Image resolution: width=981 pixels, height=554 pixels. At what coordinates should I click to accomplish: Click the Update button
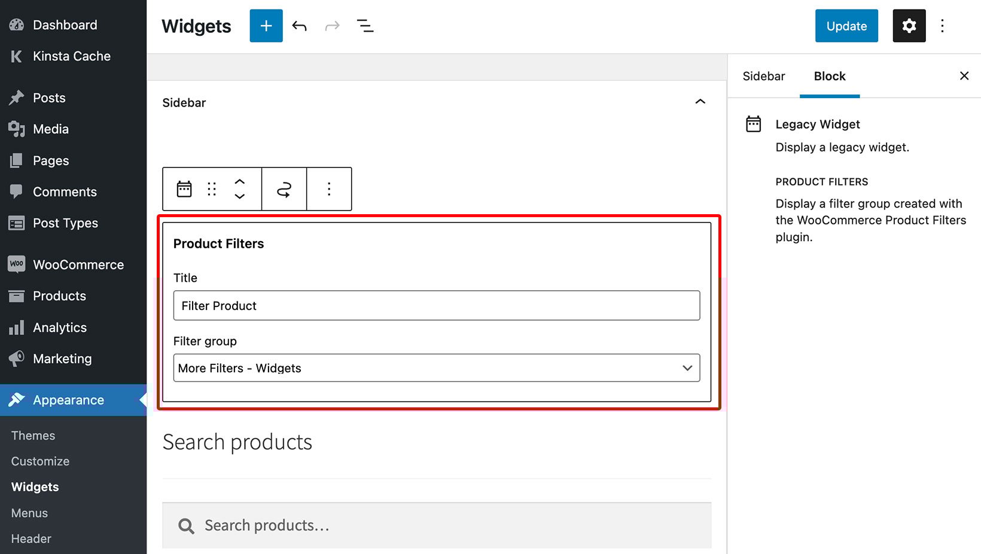(x=846, y=26)
